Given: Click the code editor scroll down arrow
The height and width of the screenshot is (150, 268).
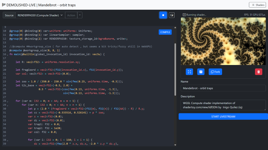Looking at the screenshot, I should click(175, 145).
